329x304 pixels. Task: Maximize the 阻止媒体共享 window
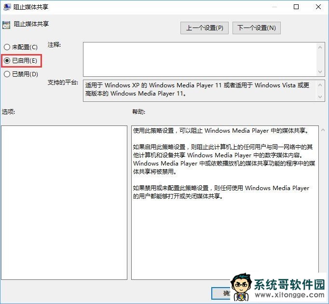296,7
